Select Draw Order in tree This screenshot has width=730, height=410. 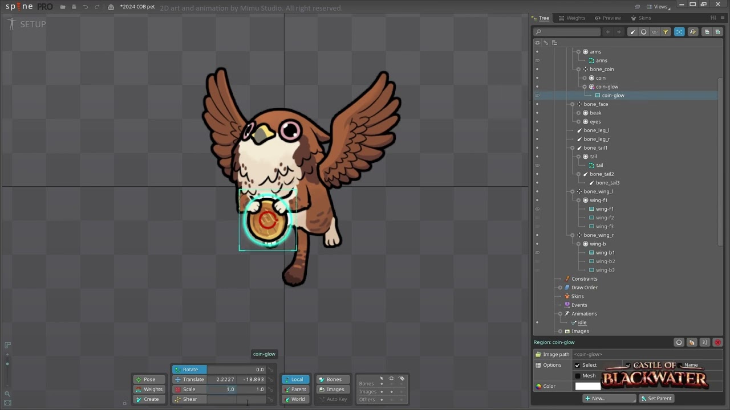[x=585, y=288]
